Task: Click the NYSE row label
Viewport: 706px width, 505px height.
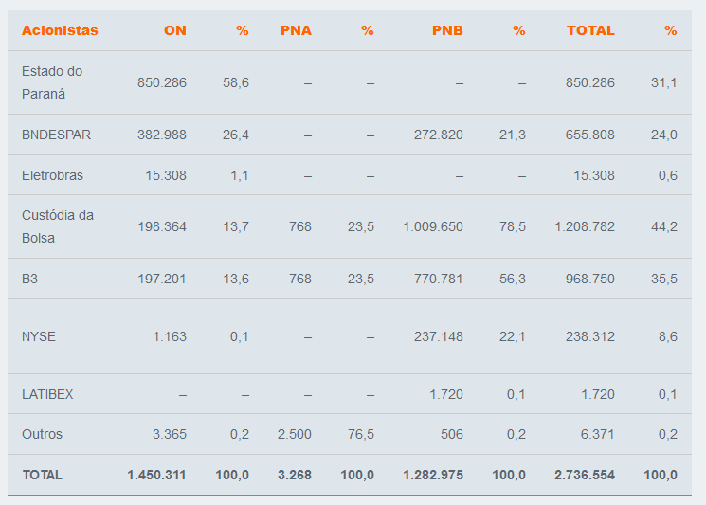Action: (x=38, y=336)
